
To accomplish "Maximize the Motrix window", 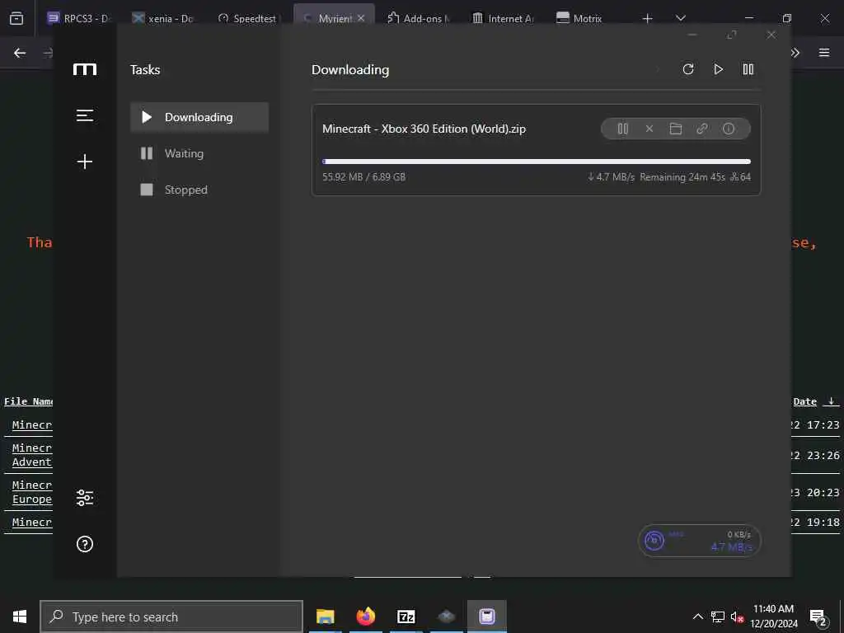I will click(x=732, y=35).
